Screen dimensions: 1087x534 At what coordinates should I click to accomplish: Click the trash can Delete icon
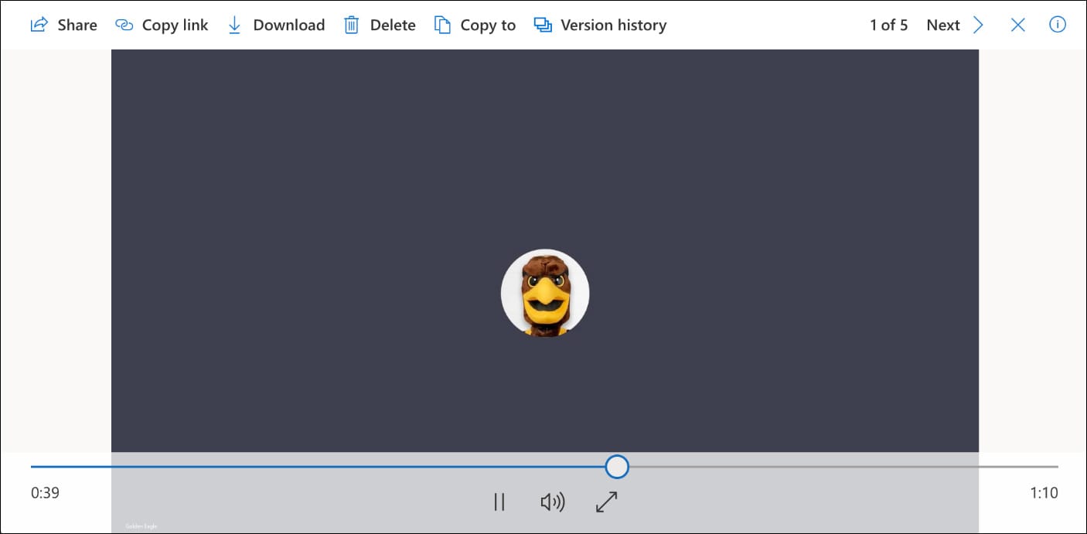[x=351, y=25]
